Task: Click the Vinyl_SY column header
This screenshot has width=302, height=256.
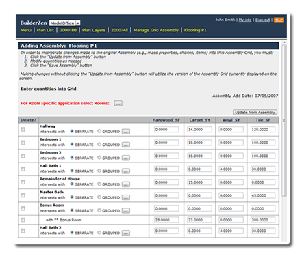Action: (x=231, y=120)
